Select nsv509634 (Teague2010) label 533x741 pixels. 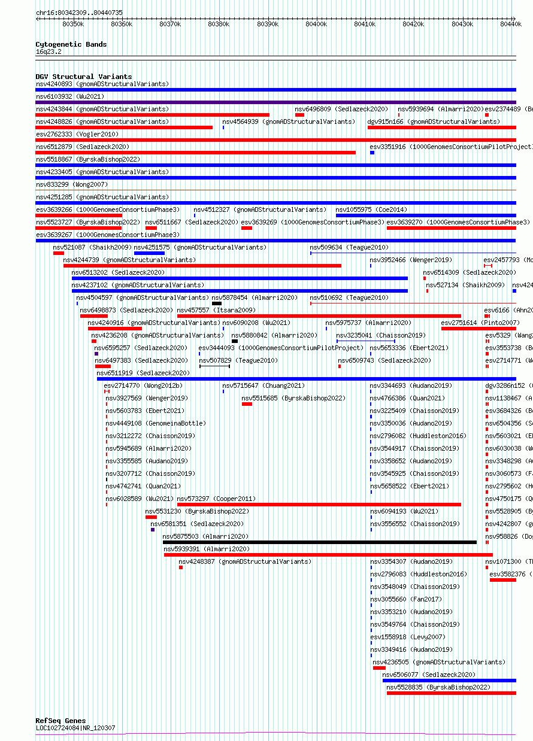(x=349, y=247)
